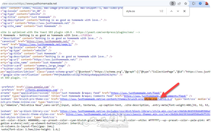Click the title text ending with </title>
The height and width of the screenshot is (134, 211).
tap(46, 35)
